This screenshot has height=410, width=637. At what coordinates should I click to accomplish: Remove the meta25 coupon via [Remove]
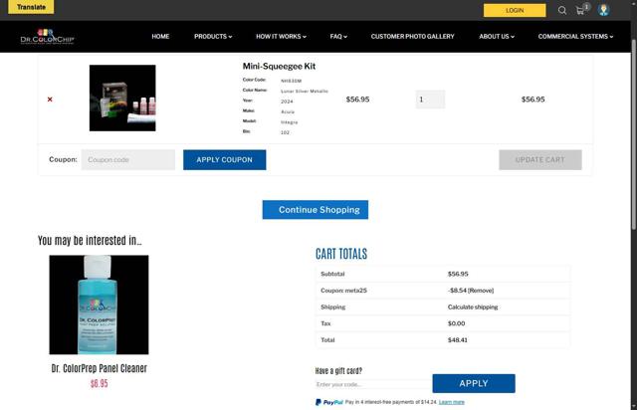[481, 291]
